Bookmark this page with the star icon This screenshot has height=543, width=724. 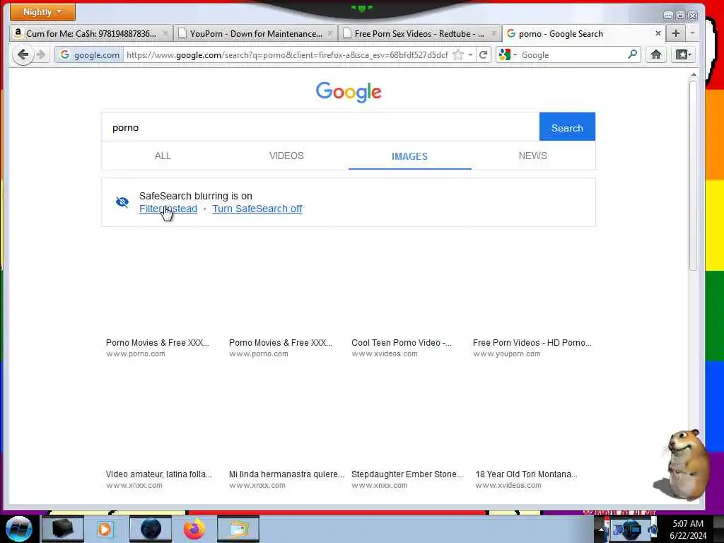pos(457,55)
